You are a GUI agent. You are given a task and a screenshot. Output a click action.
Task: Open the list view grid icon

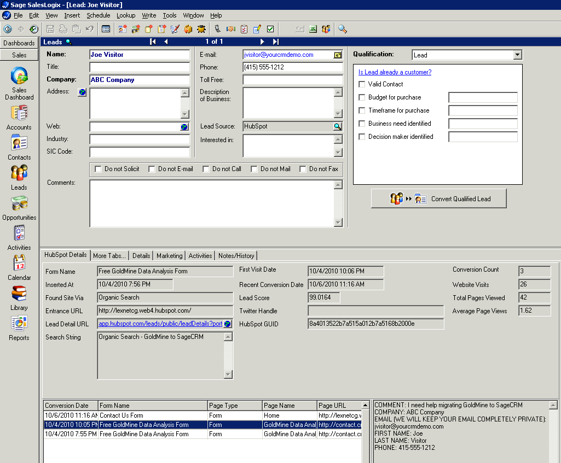pos(106,29)
